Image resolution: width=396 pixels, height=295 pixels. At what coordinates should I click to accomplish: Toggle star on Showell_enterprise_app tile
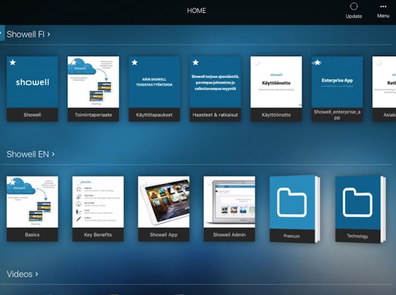click(318, 63)
